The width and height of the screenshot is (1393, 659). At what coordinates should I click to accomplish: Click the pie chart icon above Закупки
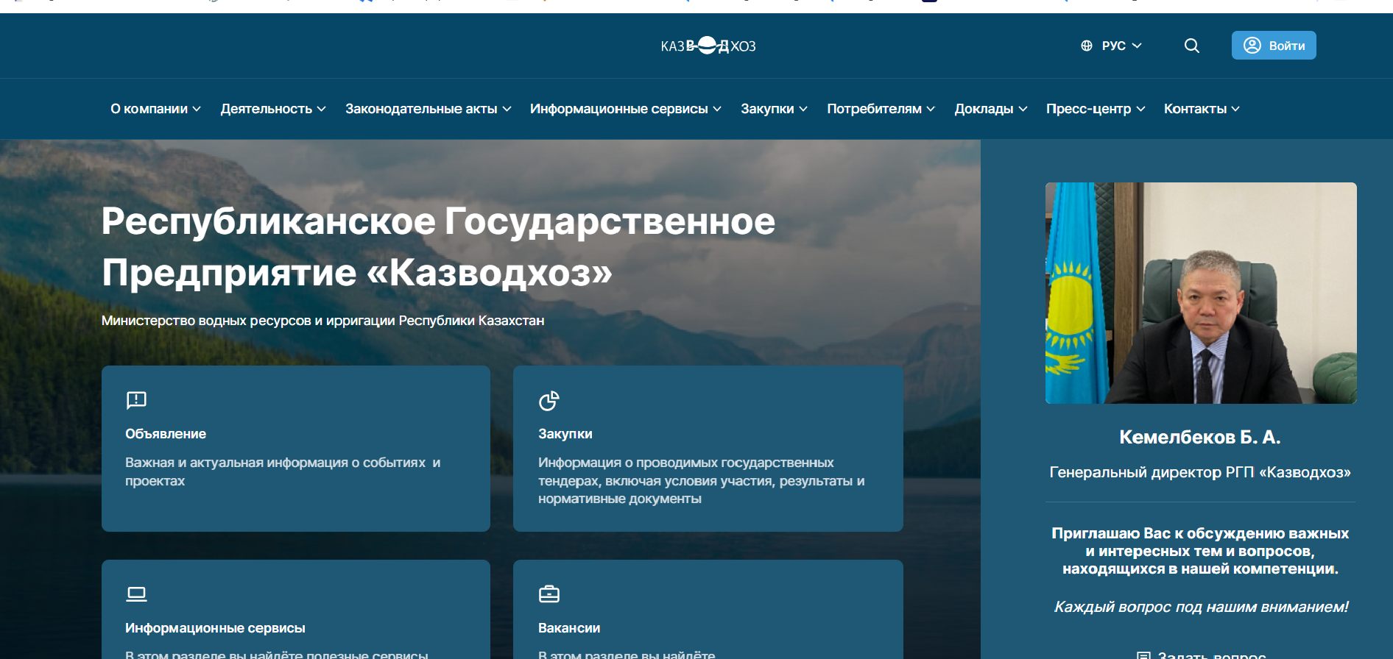549,401
